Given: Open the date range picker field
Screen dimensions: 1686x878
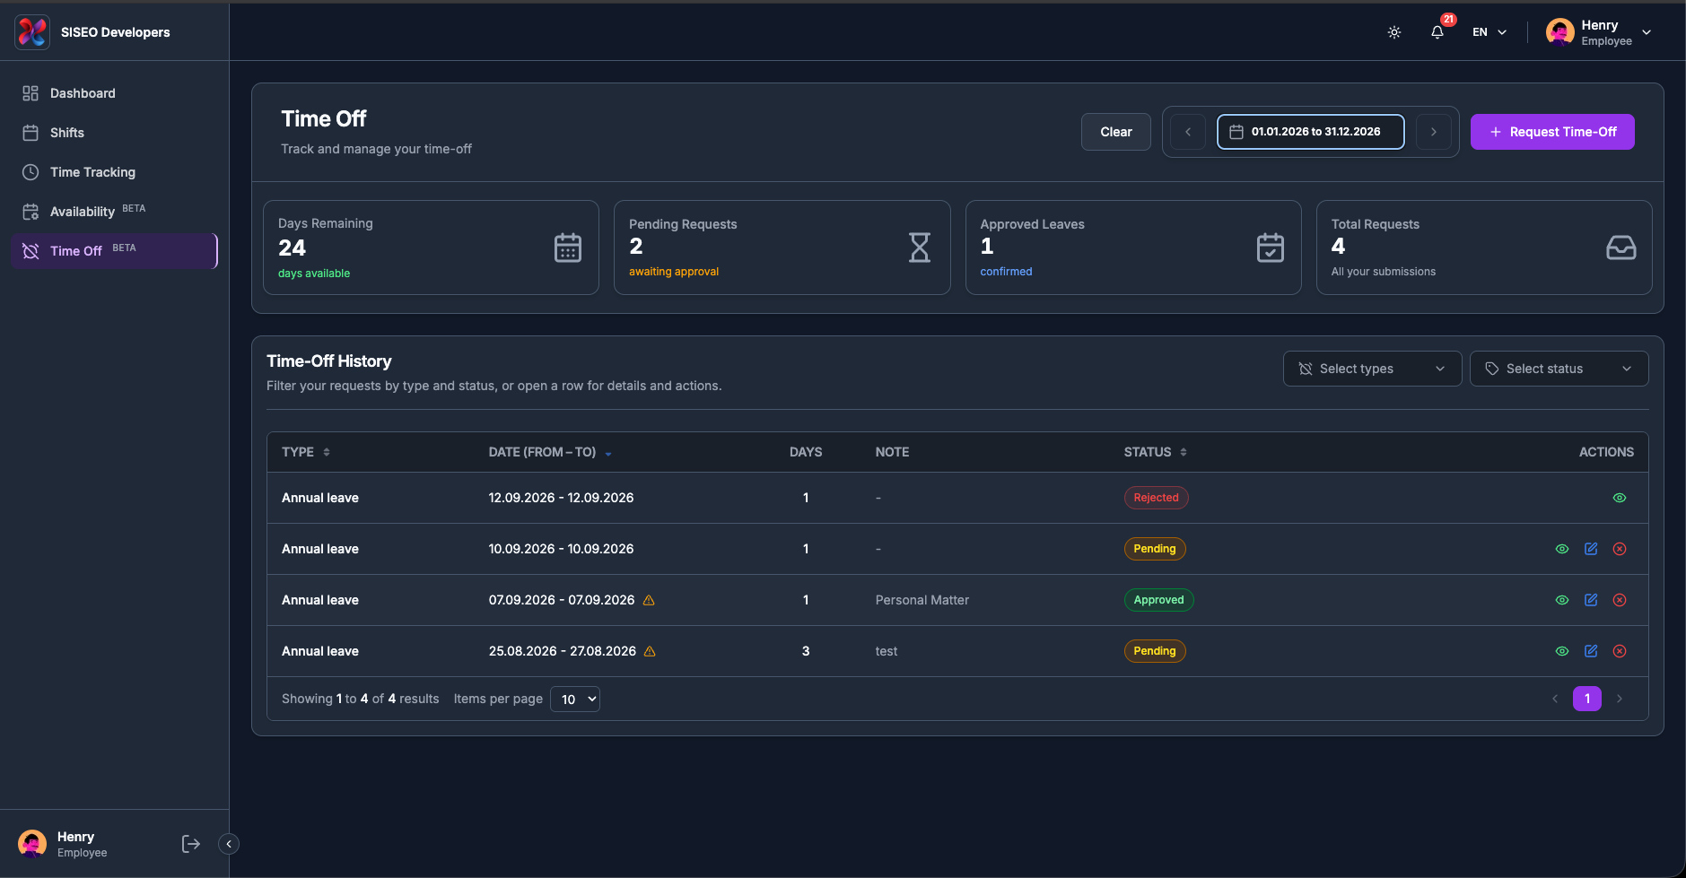Looking at the screenshot, I should click(x=1311, y=132).
